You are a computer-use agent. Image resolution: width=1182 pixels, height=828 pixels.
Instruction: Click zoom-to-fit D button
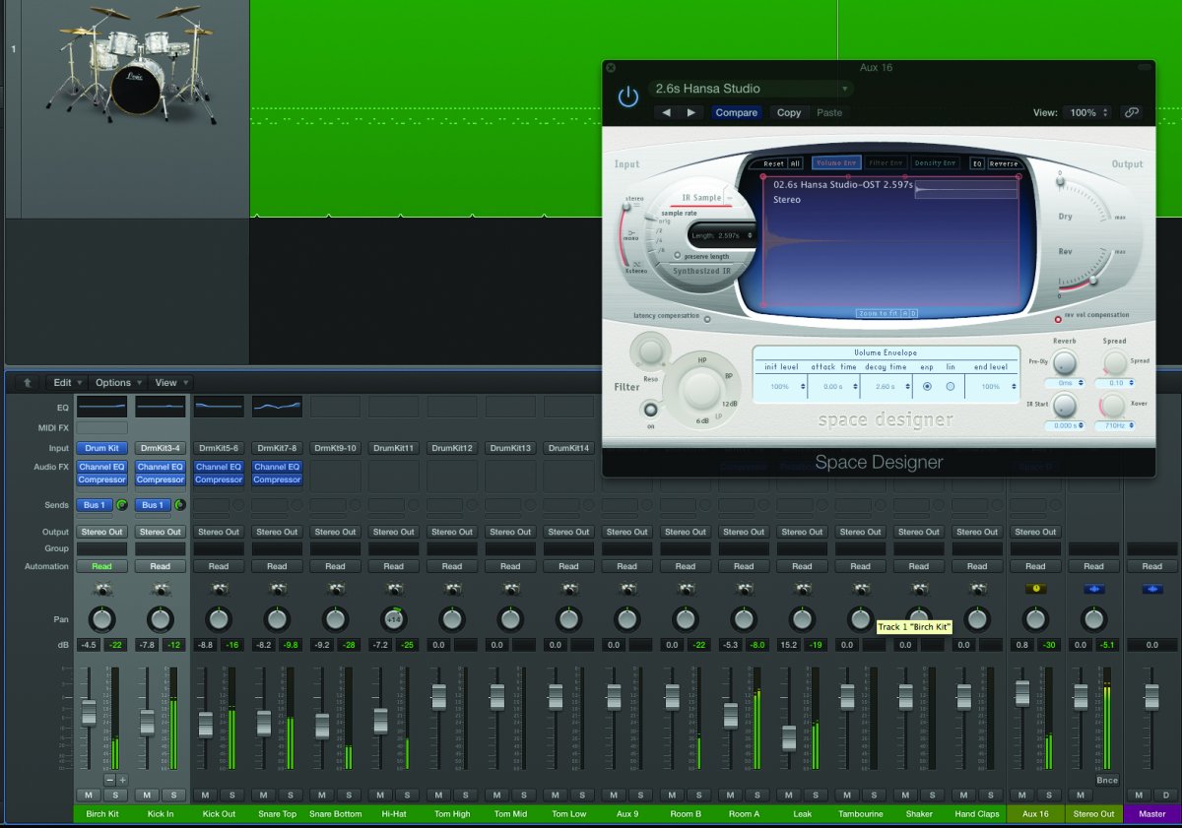click(x=913, y=313)
